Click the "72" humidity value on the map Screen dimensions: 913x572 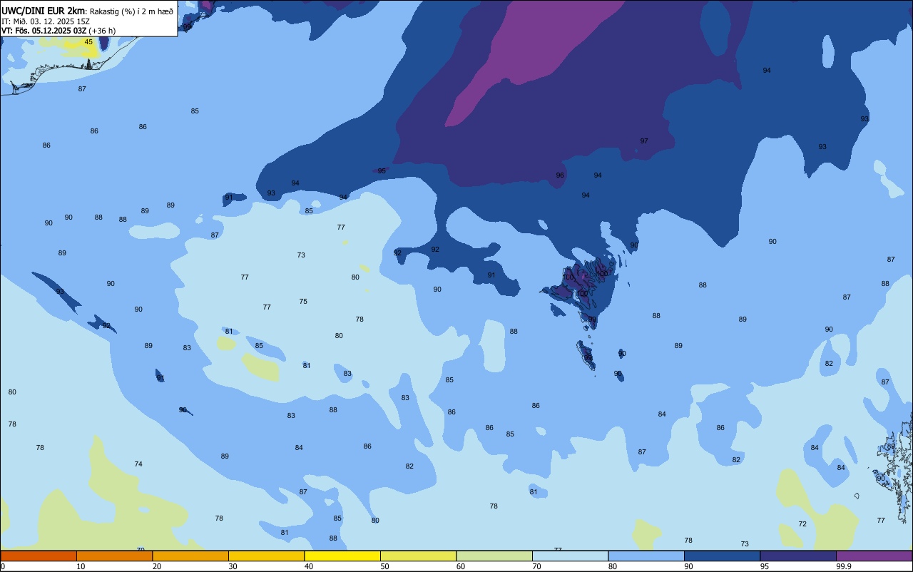[802, 524]
